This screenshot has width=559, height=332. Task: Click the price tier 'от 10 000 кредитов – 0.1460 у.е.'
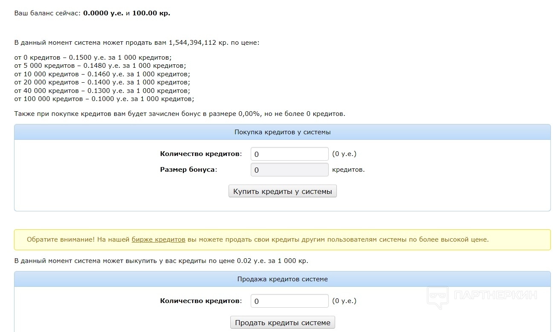[x=102, y=74]
